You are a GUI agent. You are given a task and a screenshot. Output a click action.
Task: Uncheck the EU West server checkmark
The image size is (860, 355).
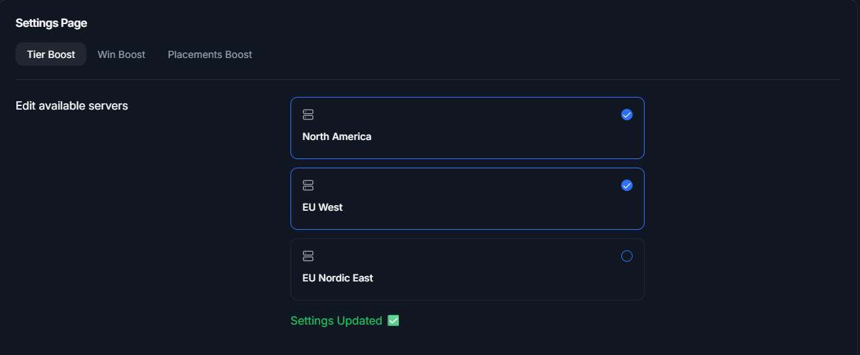tap(627, 185)
